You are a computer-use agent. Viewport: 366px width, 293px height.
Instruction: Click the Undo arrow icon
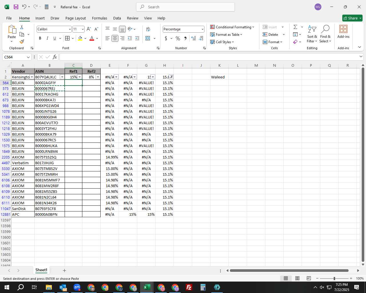click(24, 7)
